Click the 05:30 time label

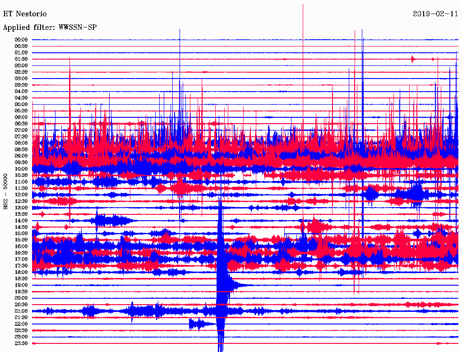[21, 111]
